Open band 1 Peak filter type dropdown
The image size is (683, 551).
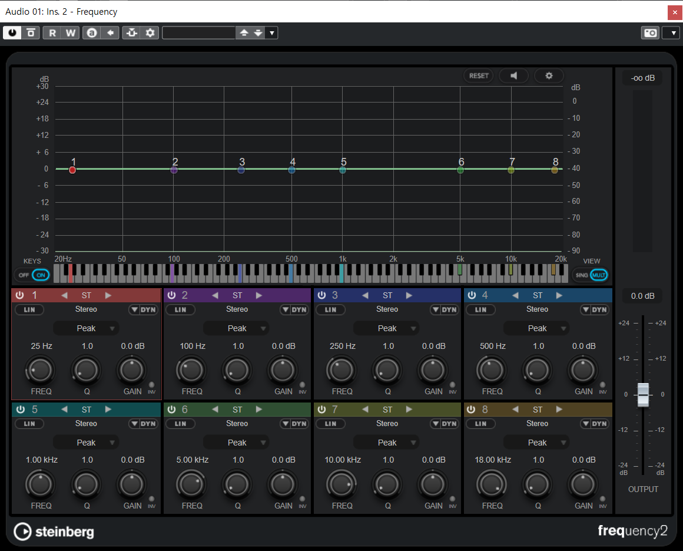86,328
